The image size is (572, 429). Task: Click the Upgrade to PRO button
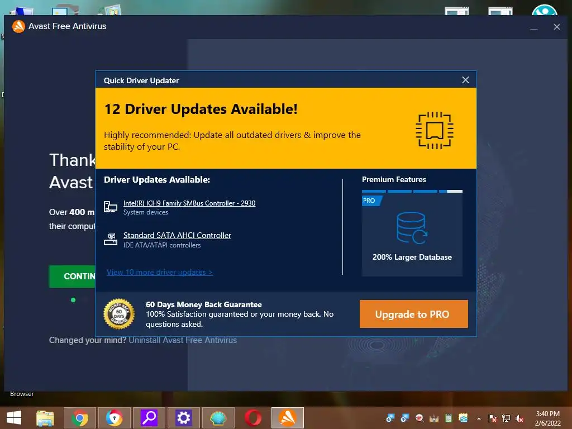(414, 314)
